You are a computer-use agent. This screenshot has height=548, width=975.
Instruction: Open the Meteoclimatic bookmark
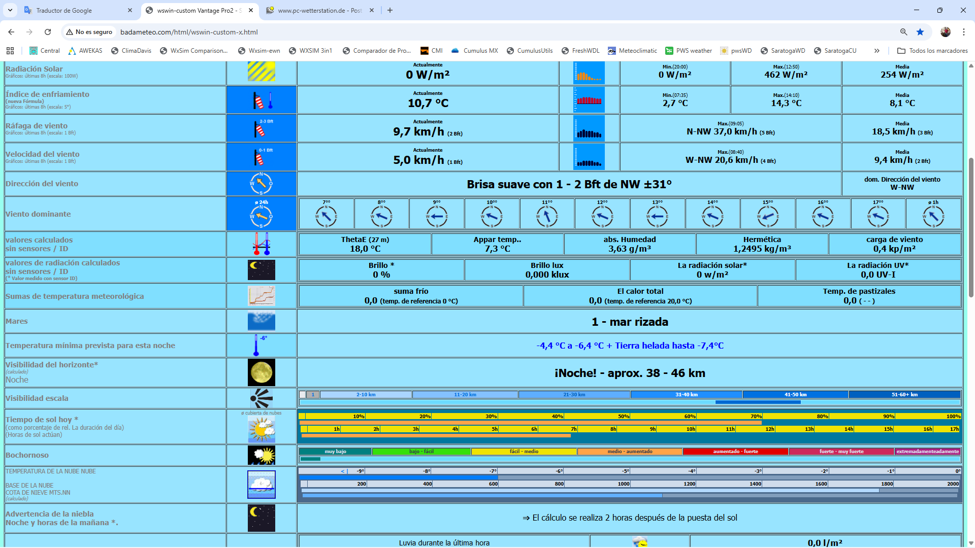coord(632,51)
